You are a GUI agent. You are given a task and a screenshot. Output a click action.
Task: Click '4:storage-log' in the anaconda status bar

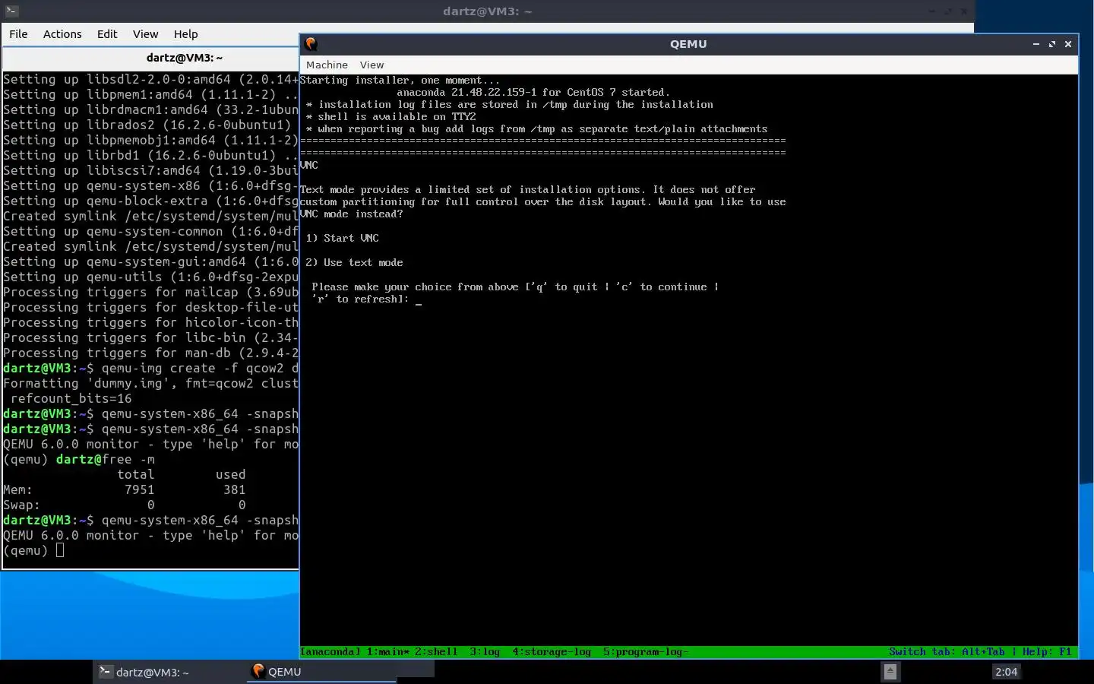pos(552,652)
